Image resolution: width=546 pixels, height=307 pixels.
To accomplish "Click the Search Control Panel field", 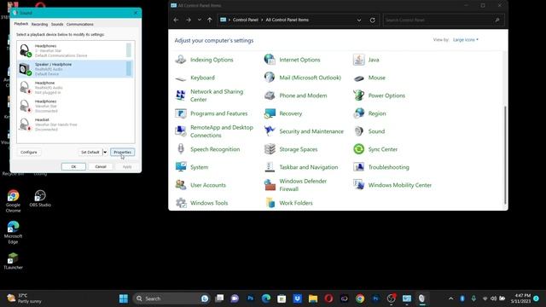I will [444, 20].
